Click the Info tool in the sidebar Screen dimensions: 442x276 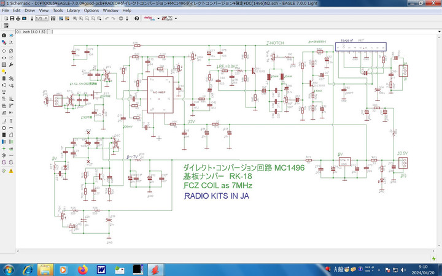pyautogui.click(x=4, y=36)
